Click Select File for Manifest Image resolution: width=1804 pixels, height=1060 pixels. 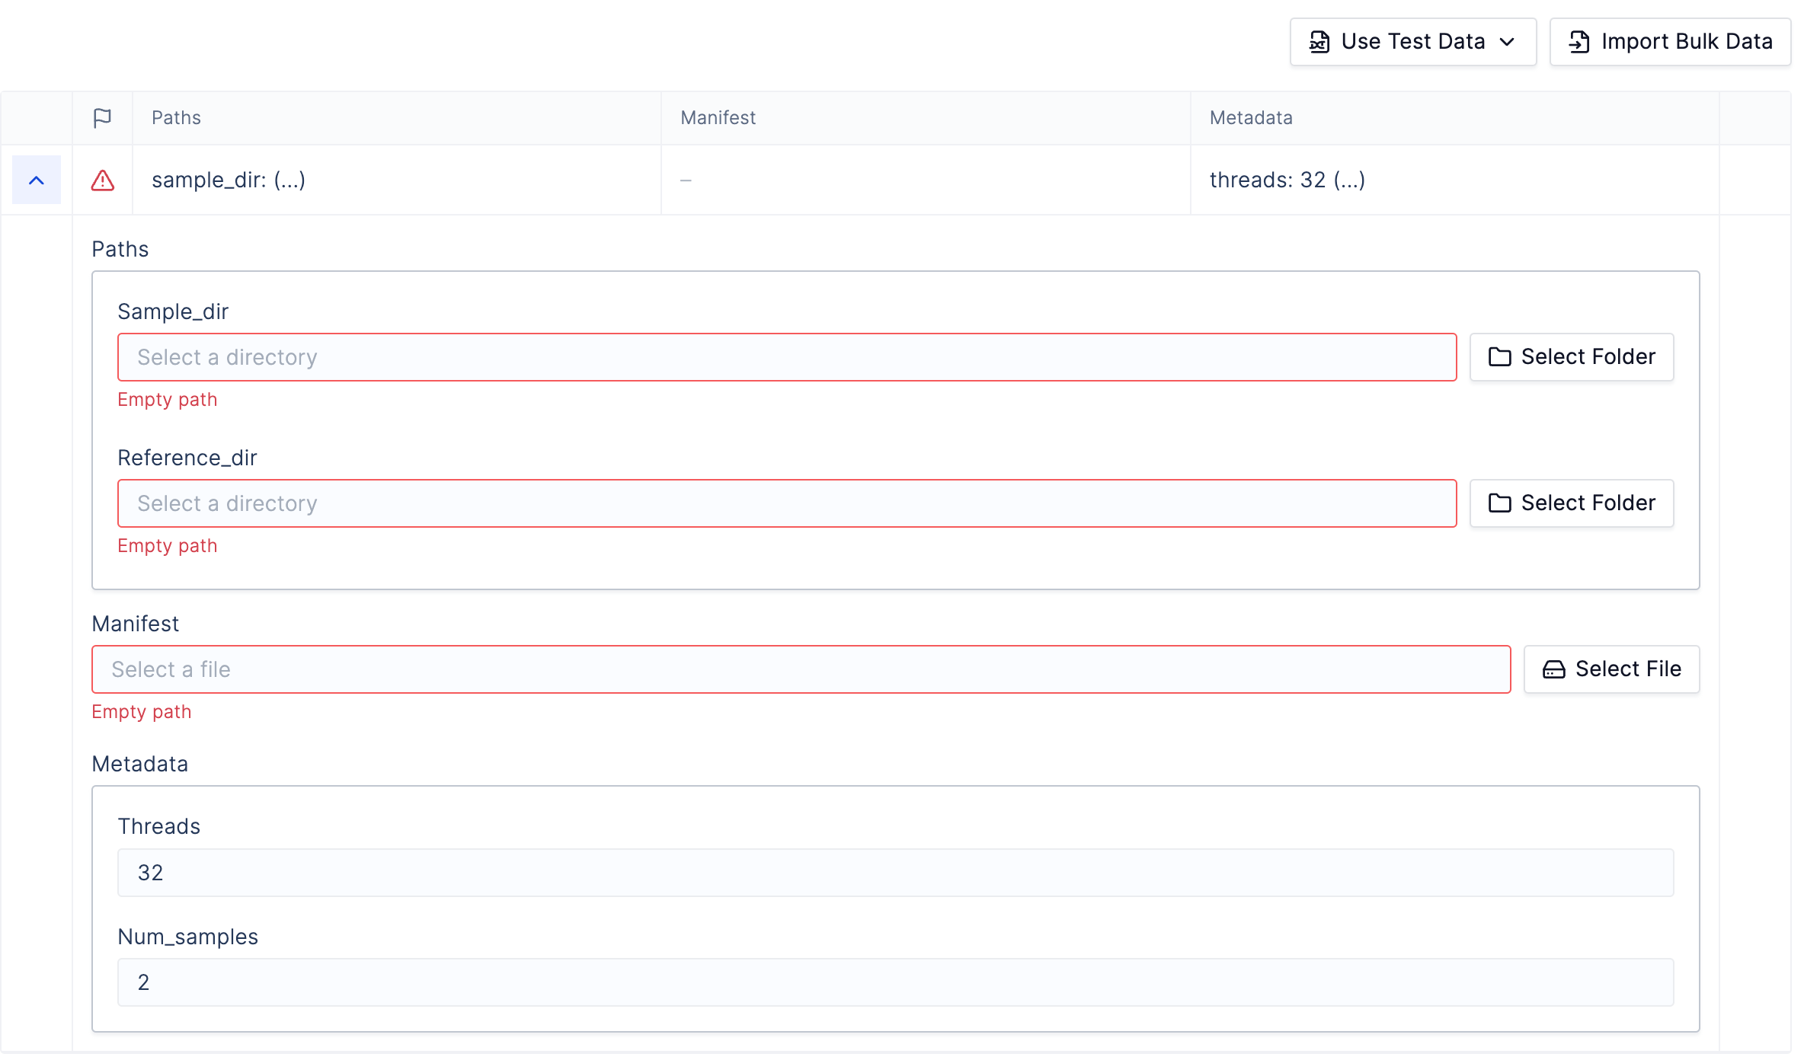1612,669
